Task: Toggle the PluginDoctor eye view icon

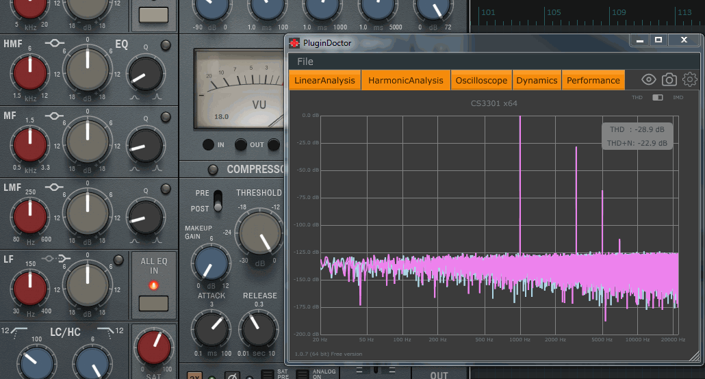Action: (x=648, y=80)
